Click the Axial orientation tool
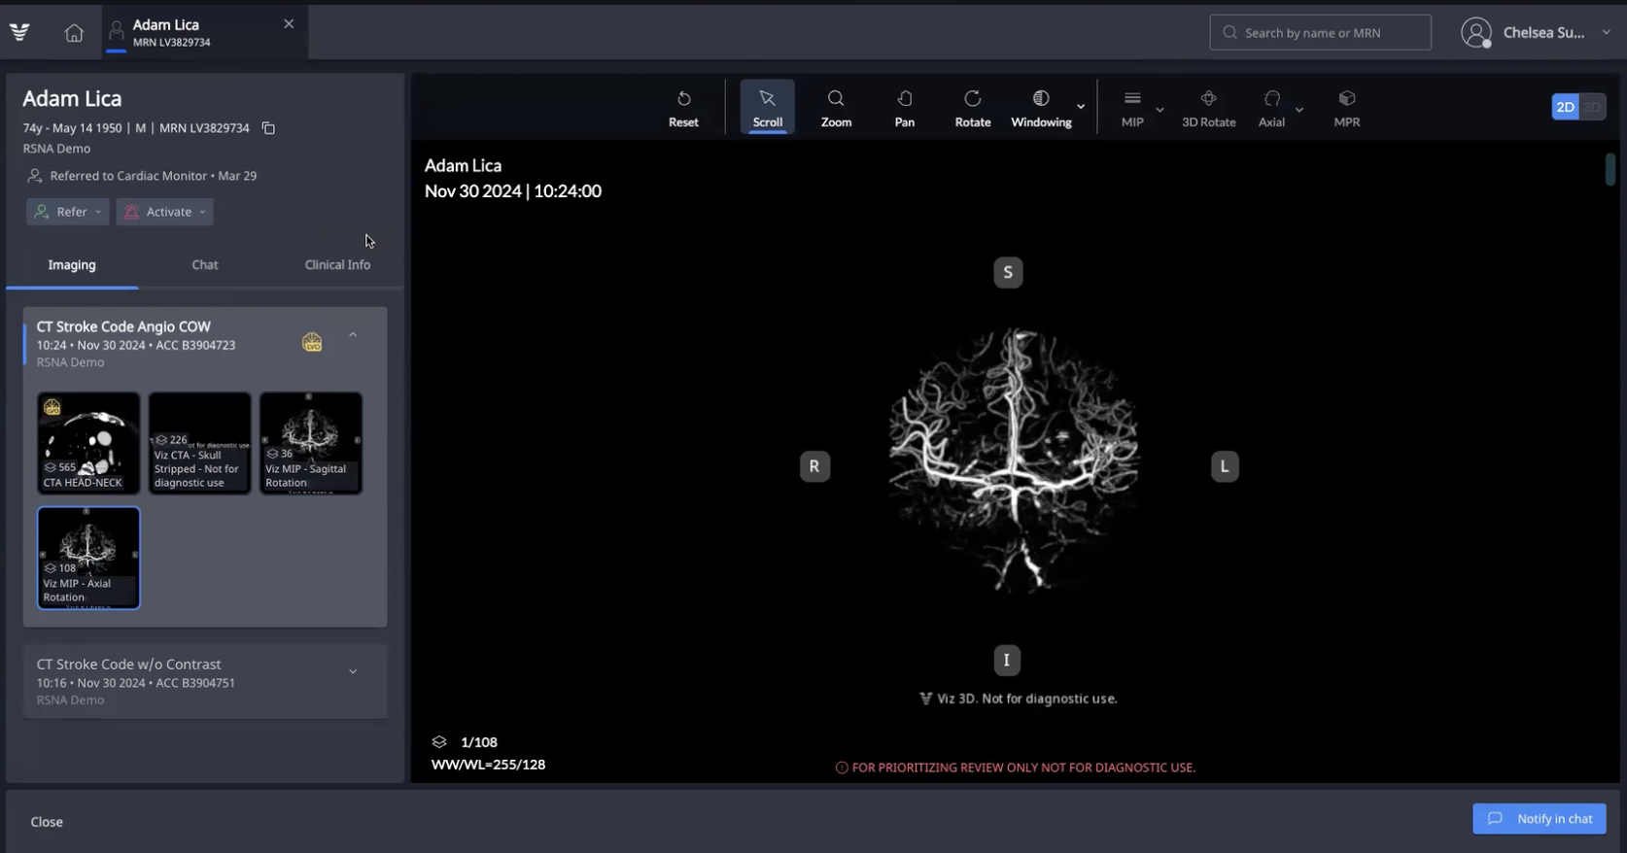 1271,108
